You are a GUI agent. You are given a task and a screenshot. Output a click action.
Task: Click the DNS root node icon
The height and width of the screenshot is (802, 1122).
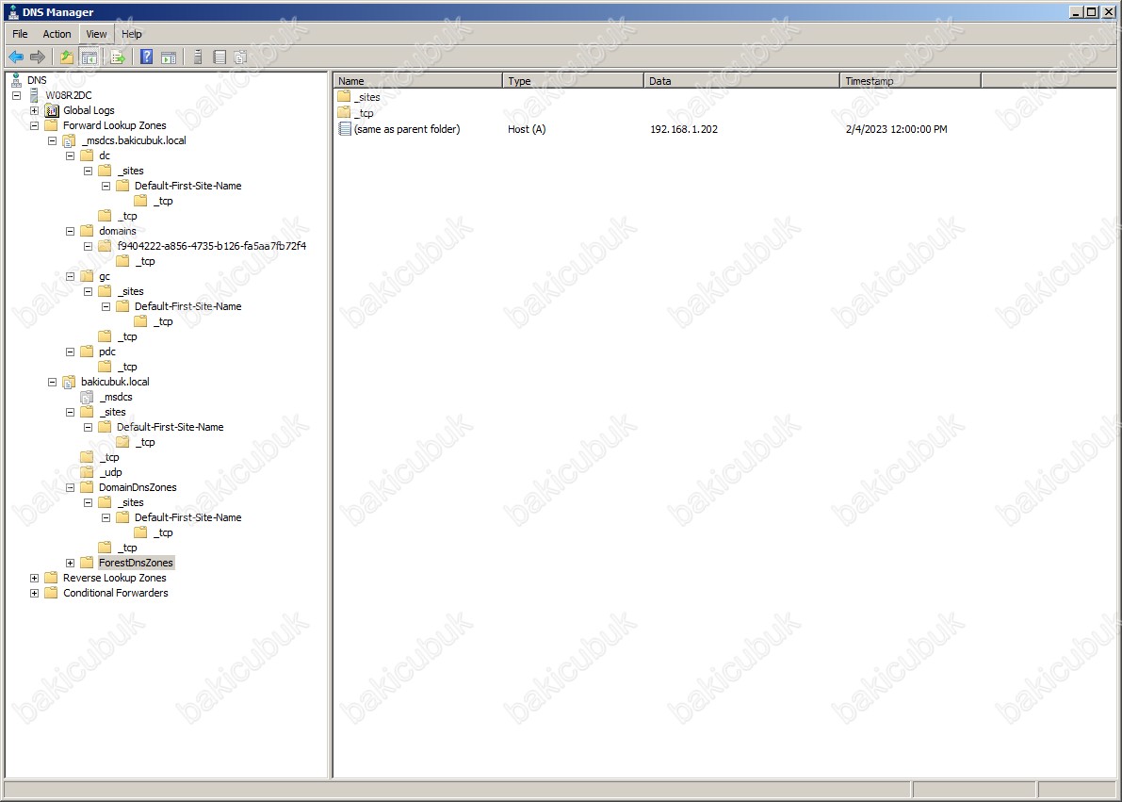pyautogui.click(x=16, y=80)
